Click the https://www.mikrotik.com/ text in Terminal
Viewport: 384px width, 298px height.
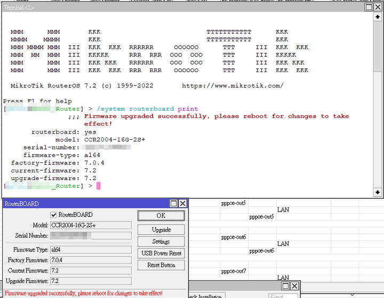point(233,86)
